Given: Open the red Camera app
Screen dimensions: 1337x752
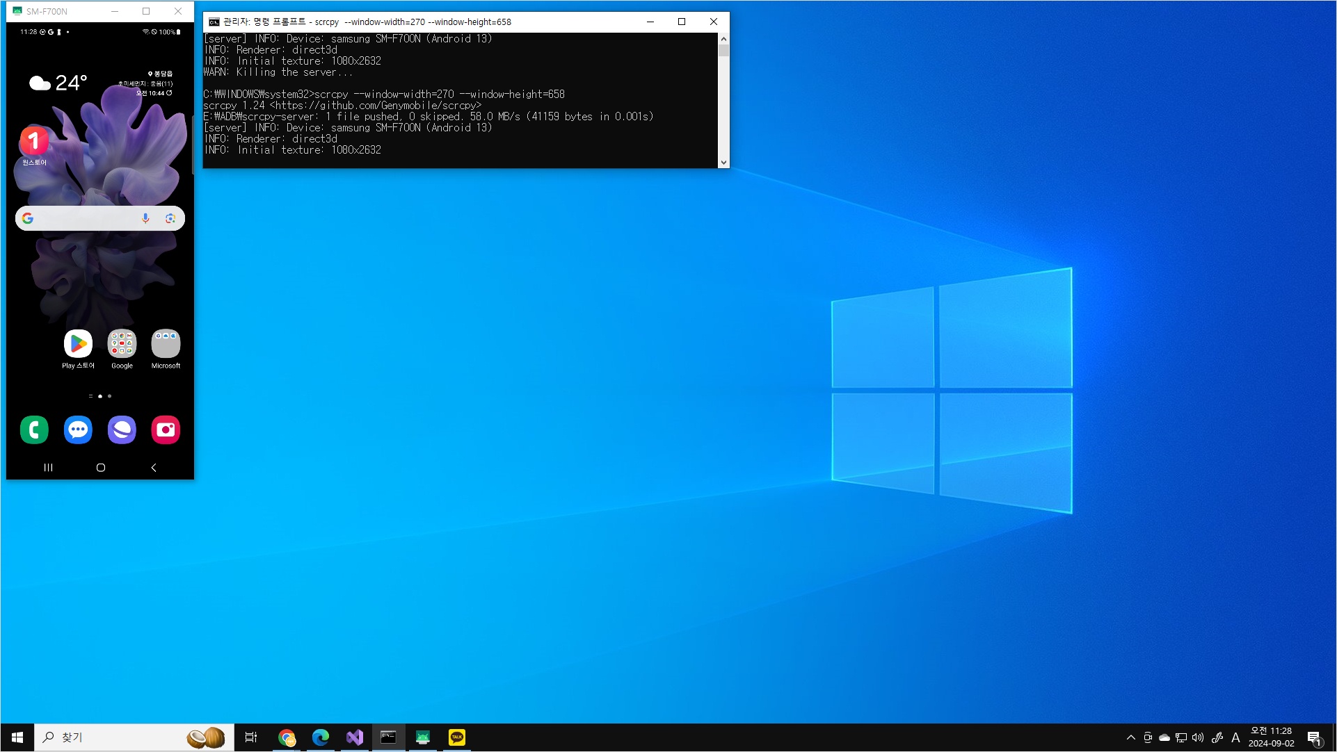Looking at the screenshot, I should click(x=166, y=430).
